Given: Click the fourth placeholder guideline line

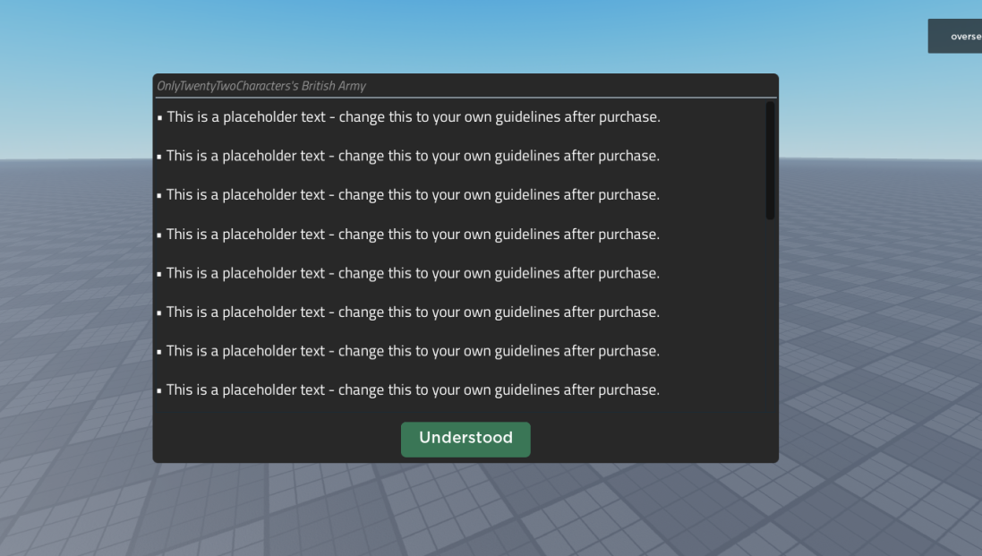Looking at the screenshot, I should [413, 235].
